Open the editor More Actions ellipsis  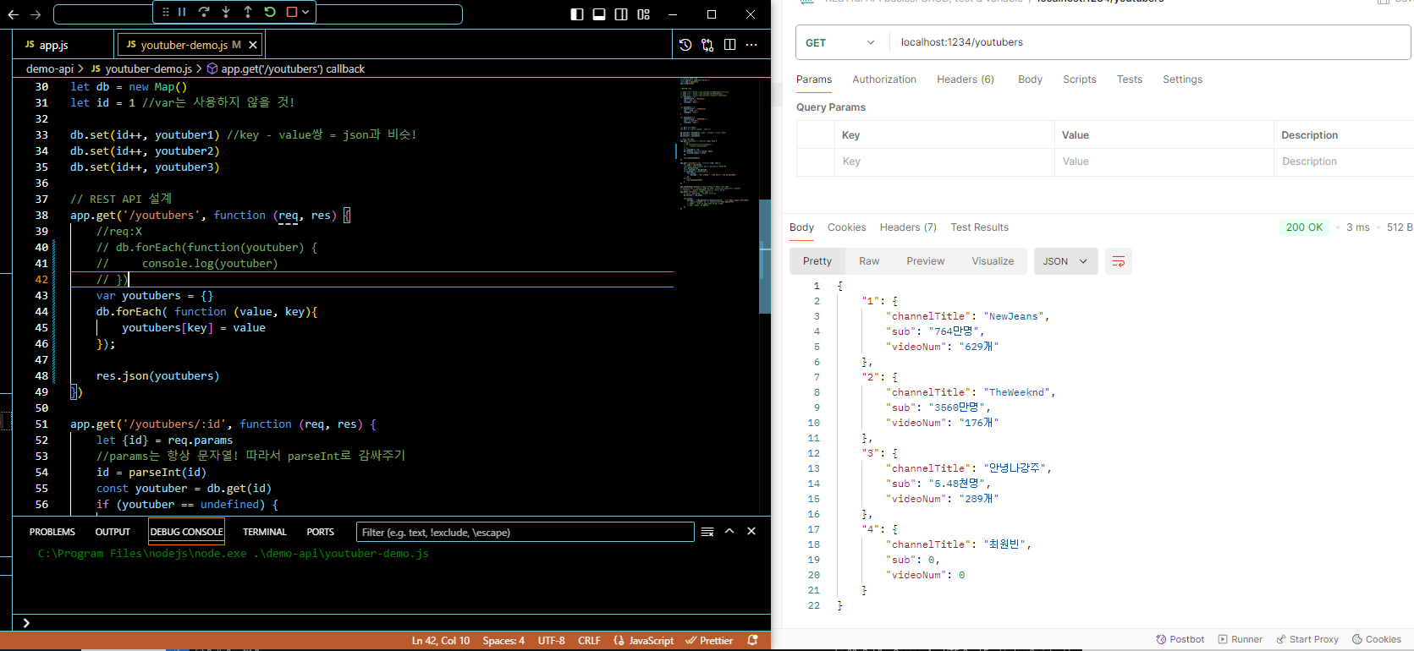pyautogui.click(x=751, y=45)
